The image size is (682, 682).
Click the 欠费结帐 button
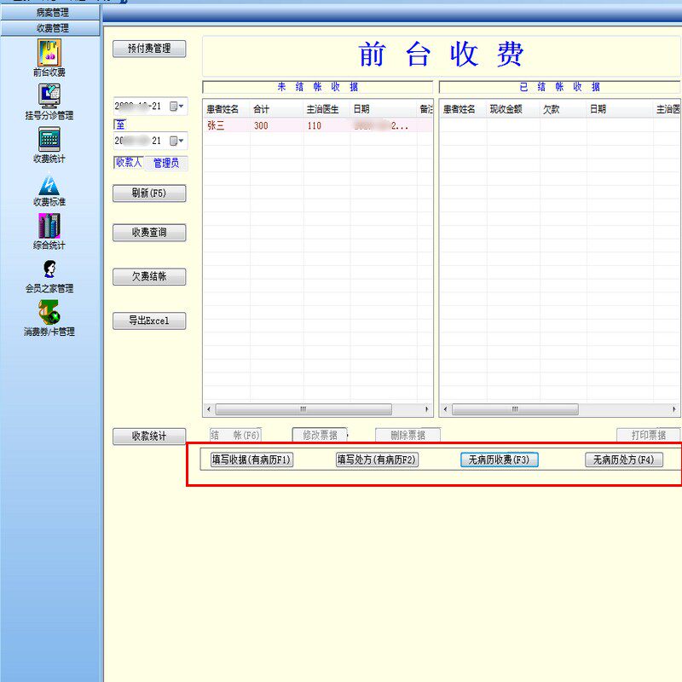tap(149, 276)
